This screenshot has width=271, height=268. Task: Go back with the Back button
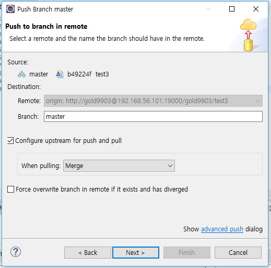point(88,252)
